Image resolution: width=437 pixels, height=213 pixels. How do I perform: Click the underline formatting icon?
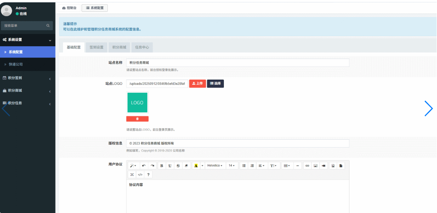tap(170, 166)
